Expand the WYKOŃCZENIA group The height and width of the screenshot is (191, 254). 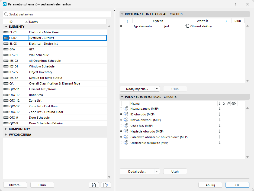pyautogui.click(x=6, y=134)
